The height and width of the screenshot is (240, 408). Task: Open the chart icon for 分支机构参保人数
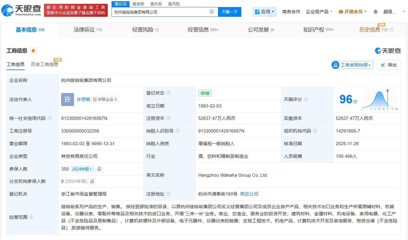92,181
